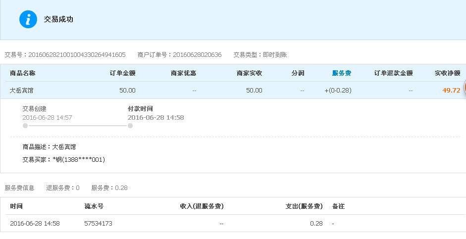Click the 交易成功 status heading

[x=58, y=20]
